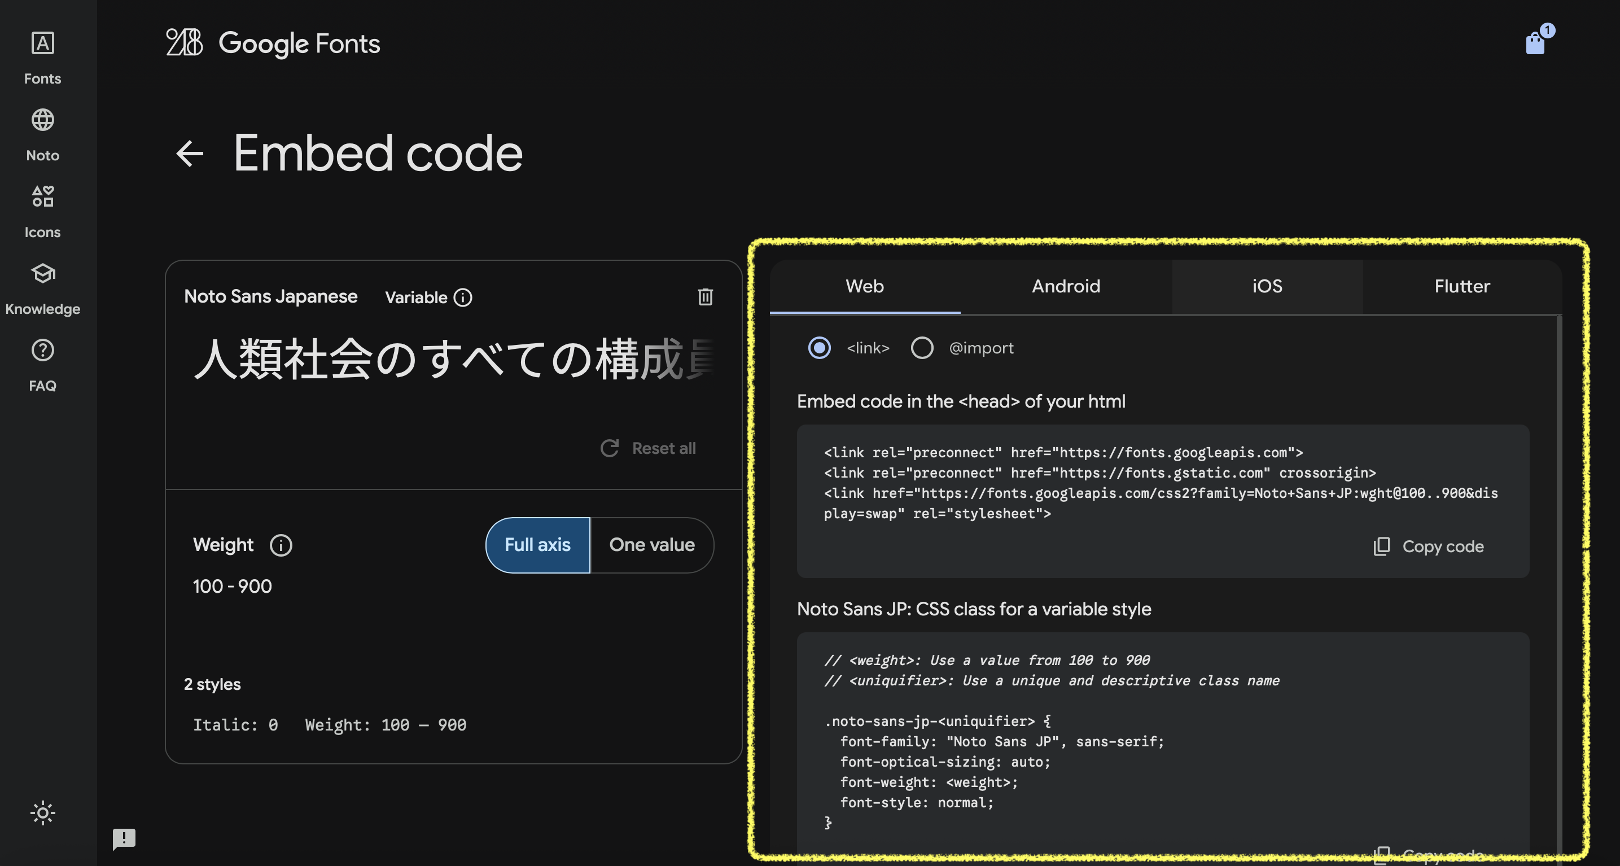Reset all axis settings
The image size is (1620, 866).
click(x=648, y=448)
